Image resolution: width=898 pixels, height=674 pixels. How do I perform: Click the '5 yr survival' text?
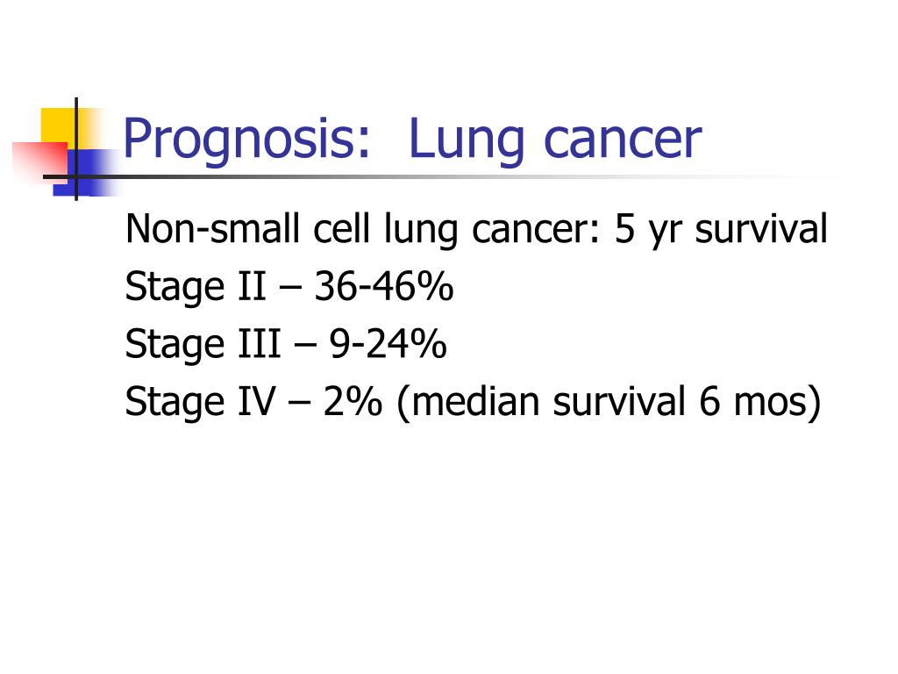click(x=721, y=229)
